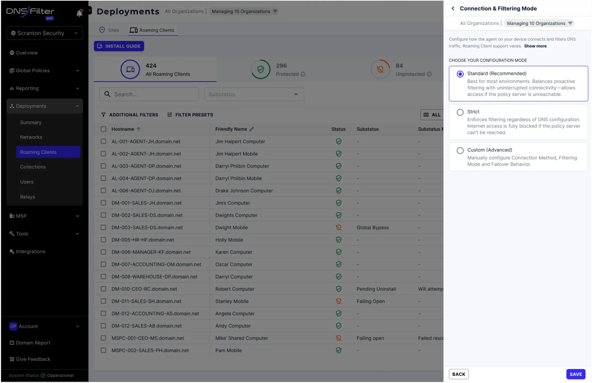Click the Search input field

pos(149,94)
